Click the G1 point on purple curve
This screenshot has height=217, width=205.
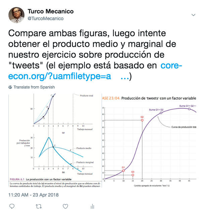(123, 170)
